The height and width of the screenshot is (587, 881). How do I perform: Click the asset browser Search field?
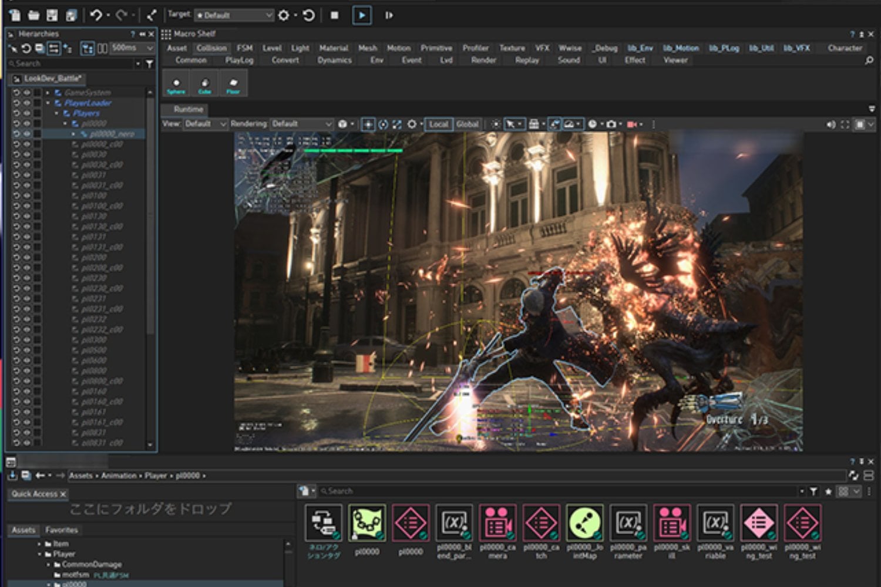coord(558,491)
